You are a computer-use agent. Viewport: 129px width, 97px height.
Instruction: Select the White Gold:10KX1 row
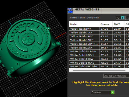pyautogui.click(x=99, y=55)
